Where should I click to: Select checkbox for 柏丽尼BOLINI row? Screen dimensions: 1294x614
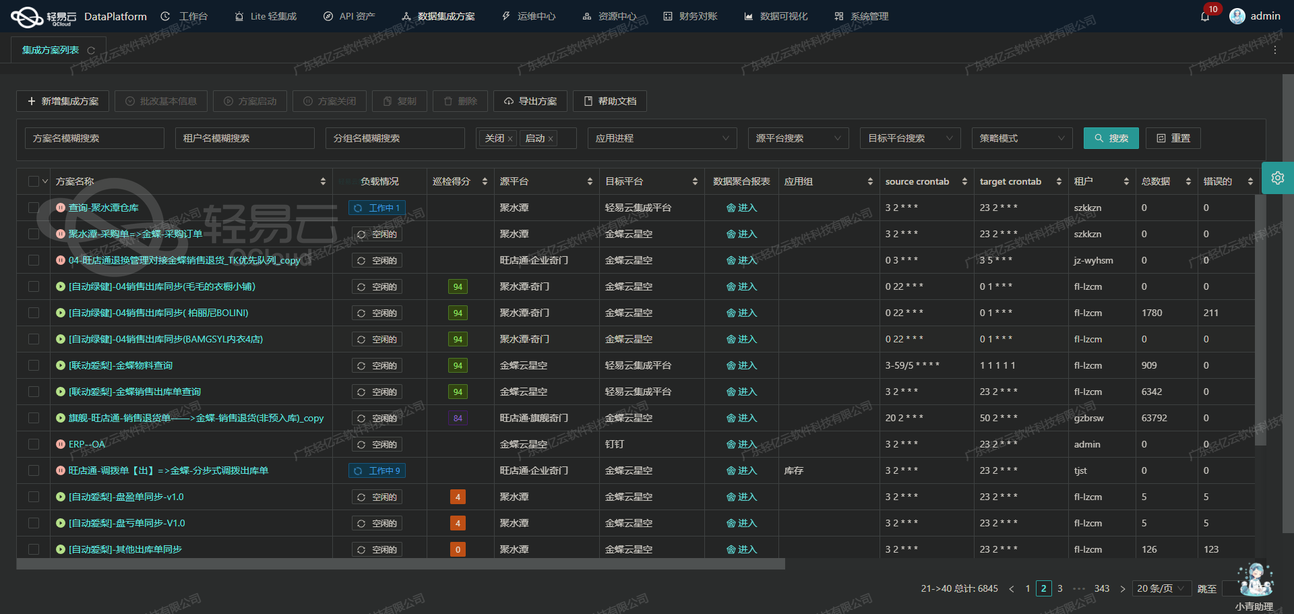(34, 313)
